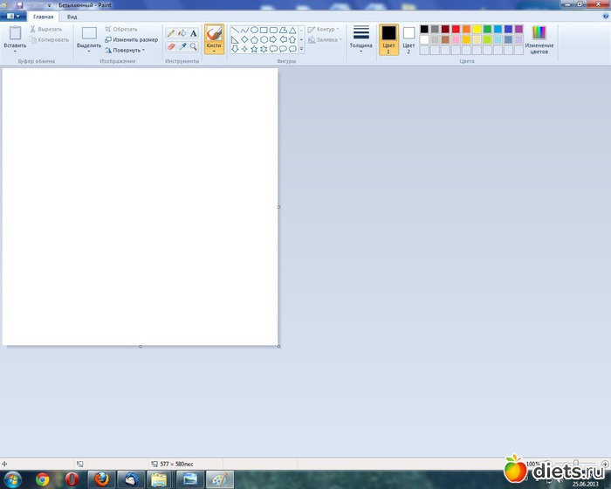611x489 pixels.
Task: Select the Pencil tool
Action: (x=171, y=33)
